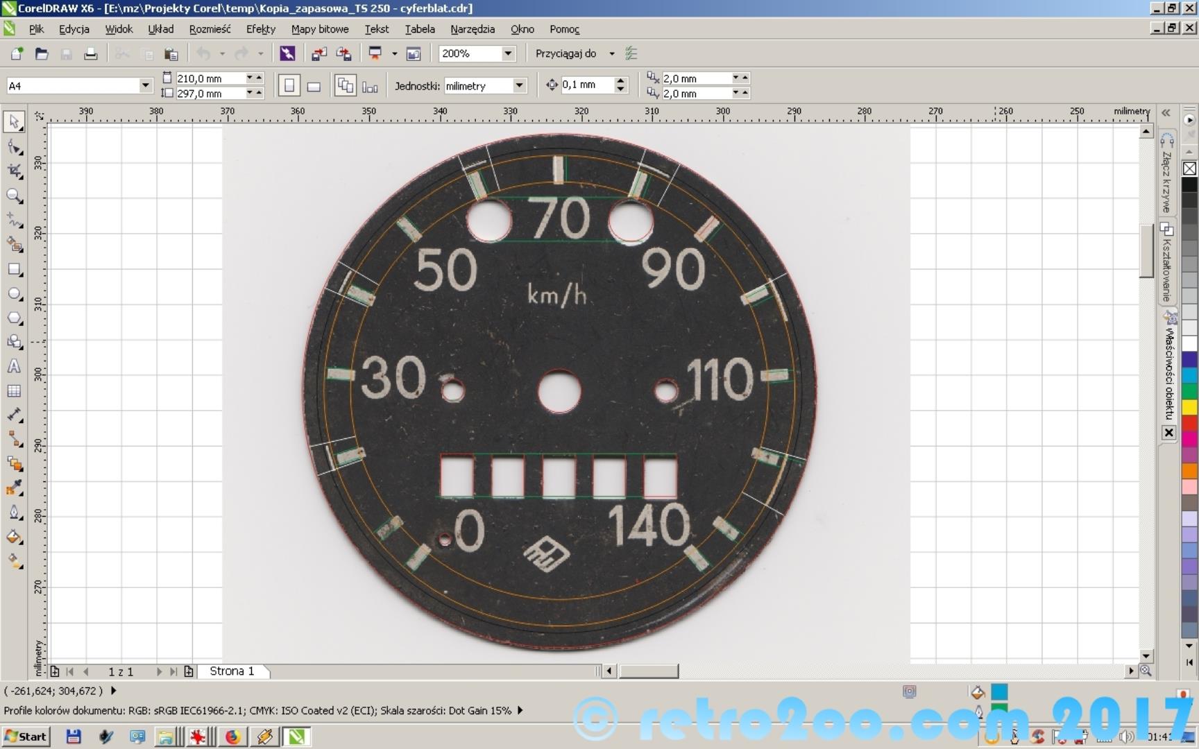Select the Crop tool
This screenshot has width=1199, height=749.
[x=14, y=171]
